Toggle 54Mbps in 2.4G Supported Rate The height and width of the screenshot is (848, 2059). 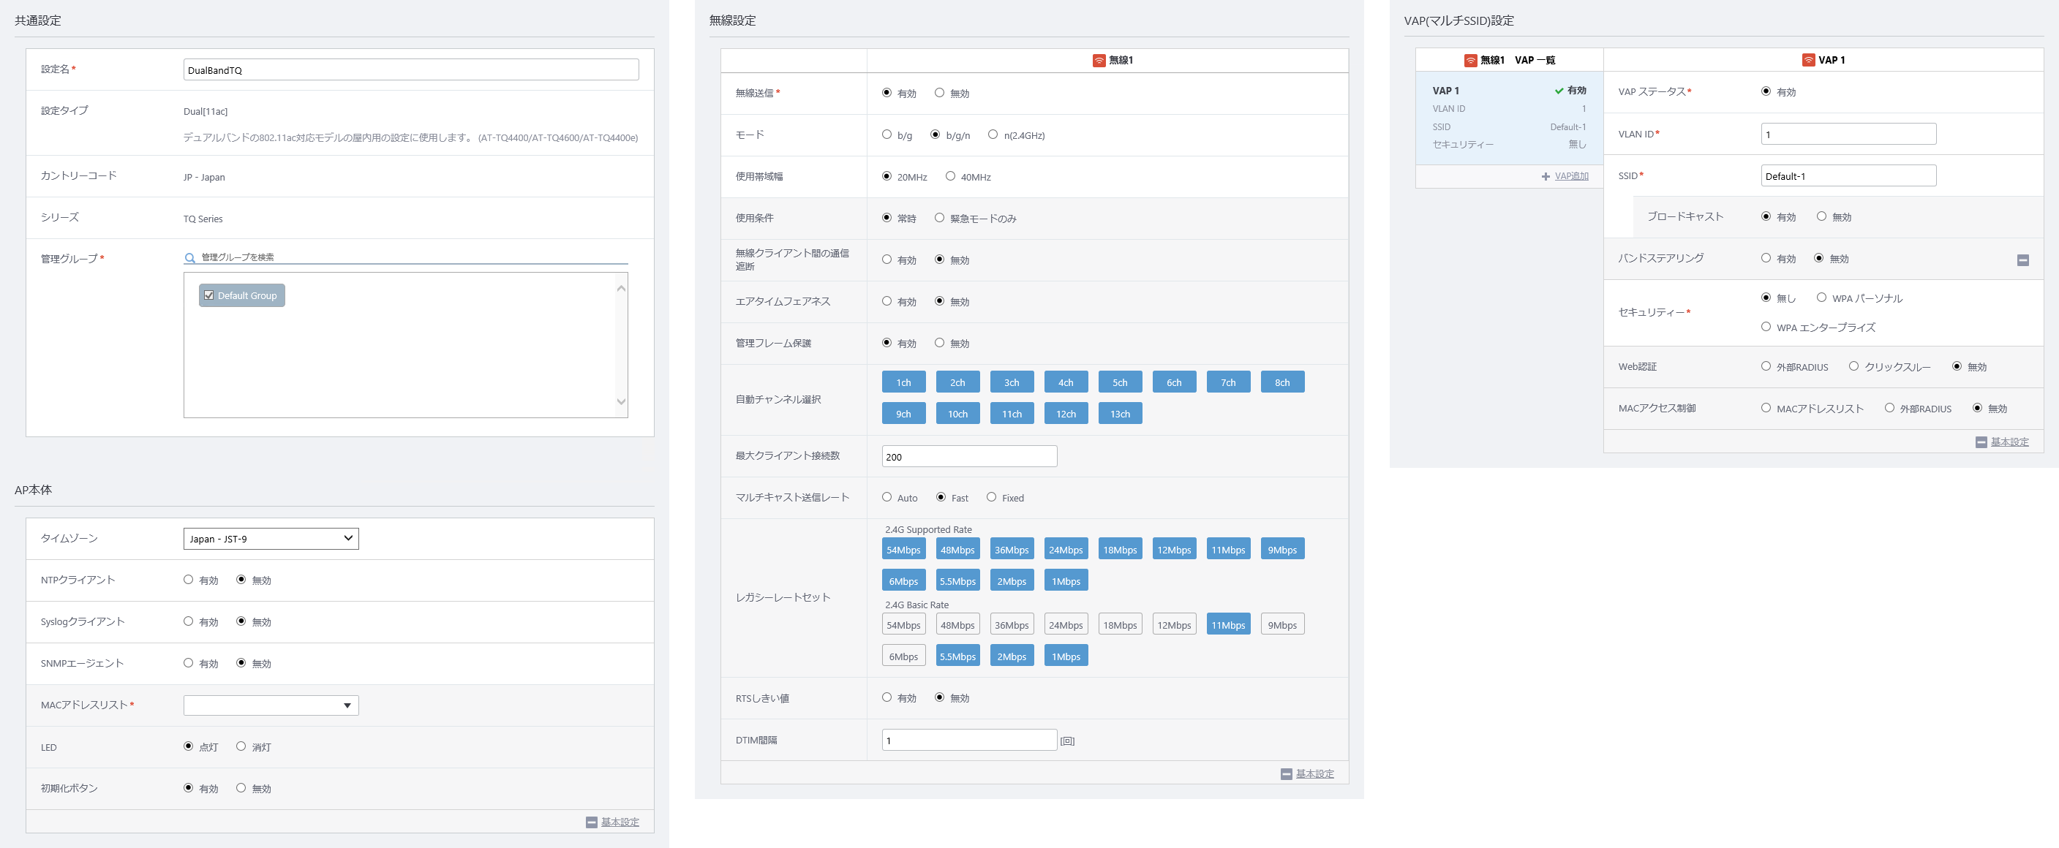point(903,549)
